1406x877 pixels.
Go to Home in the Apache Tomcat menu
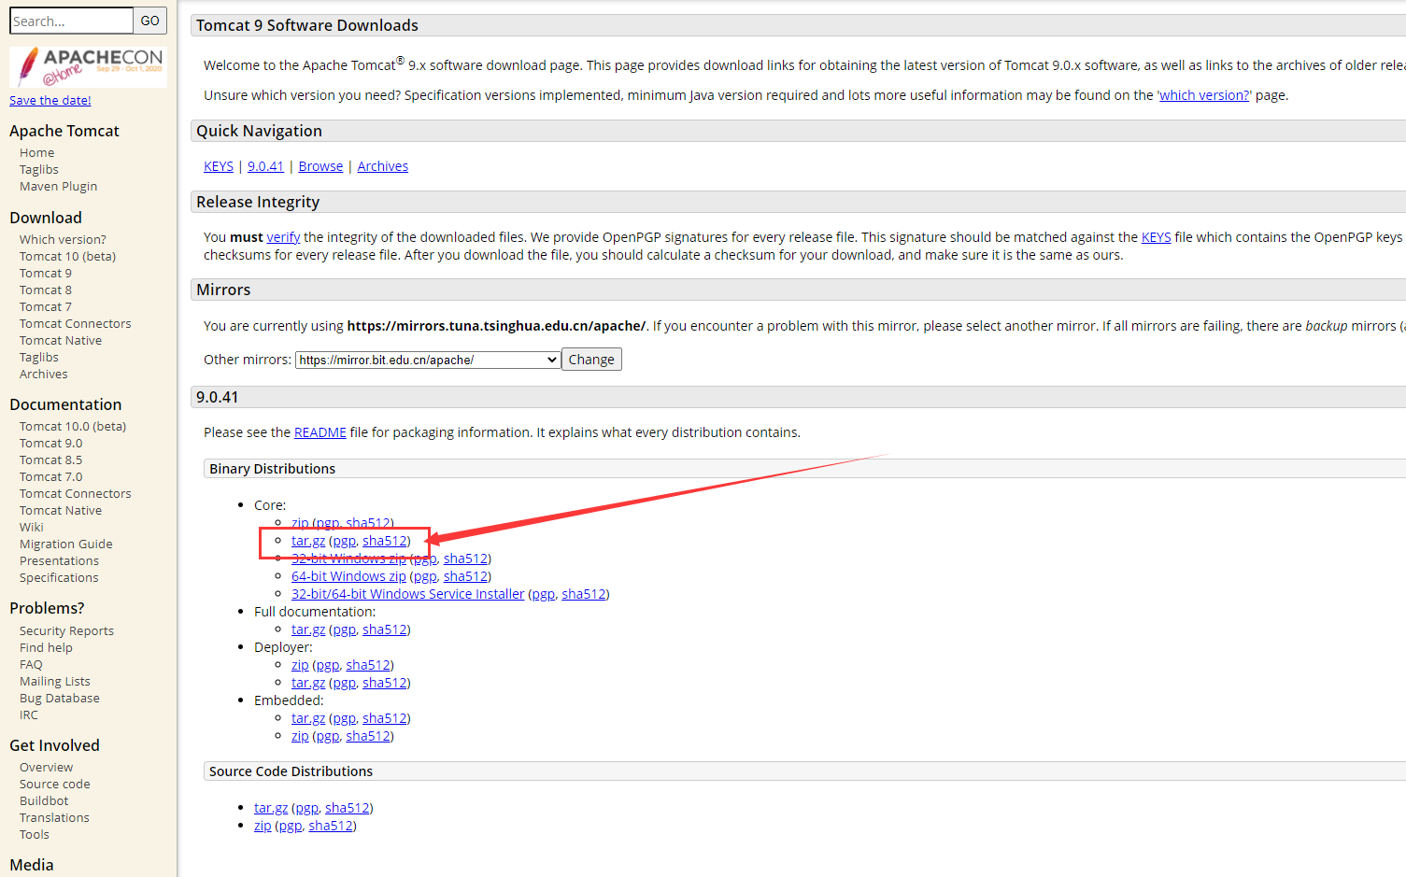tap(36, 152)
